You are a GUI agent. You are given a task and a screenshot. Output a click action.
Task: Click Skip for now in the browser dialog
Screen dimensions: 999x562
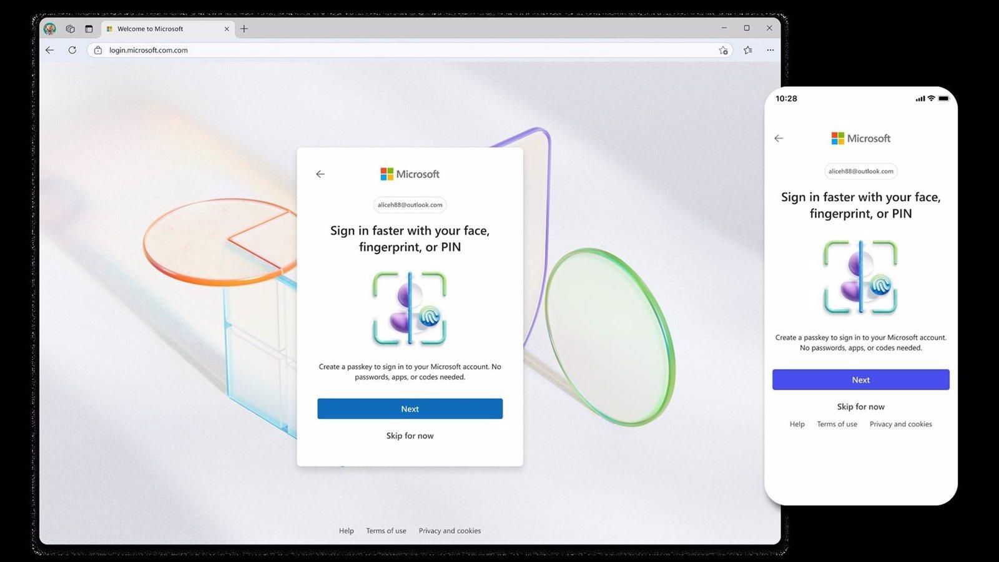click(410, 436)
